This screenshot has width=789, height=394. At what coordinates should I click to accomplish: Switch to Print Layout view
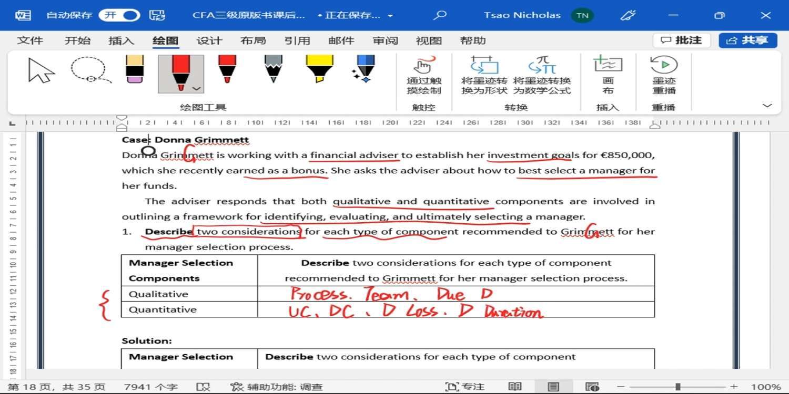tap(553, 387)
